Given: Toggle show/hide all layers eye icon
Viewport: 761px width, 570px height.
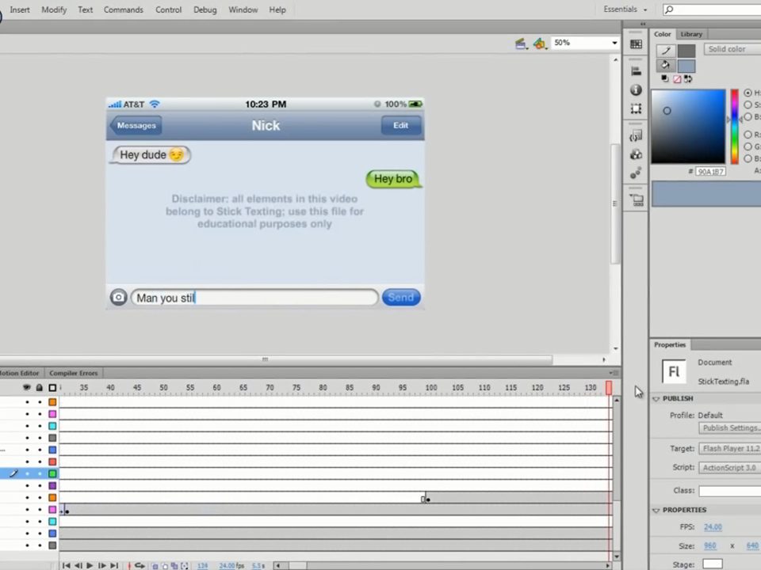Looking at the screenshot, I should point(27,387).
